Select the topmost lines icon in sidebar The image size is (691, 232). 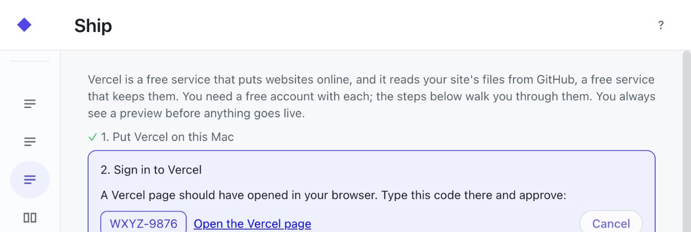pos(30,104)
